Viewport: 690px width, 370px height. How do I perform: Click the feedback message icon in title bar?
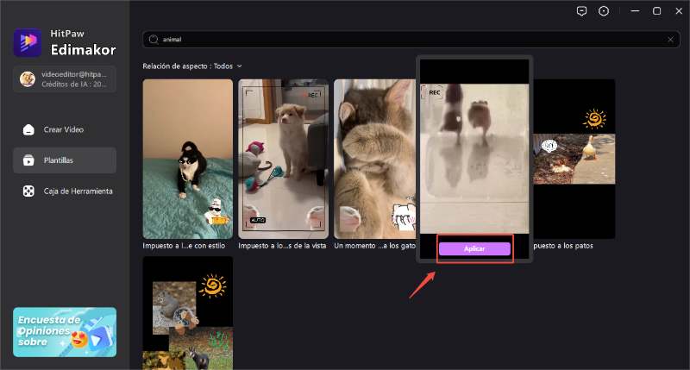pyautogui.click(x=581, y=11)
